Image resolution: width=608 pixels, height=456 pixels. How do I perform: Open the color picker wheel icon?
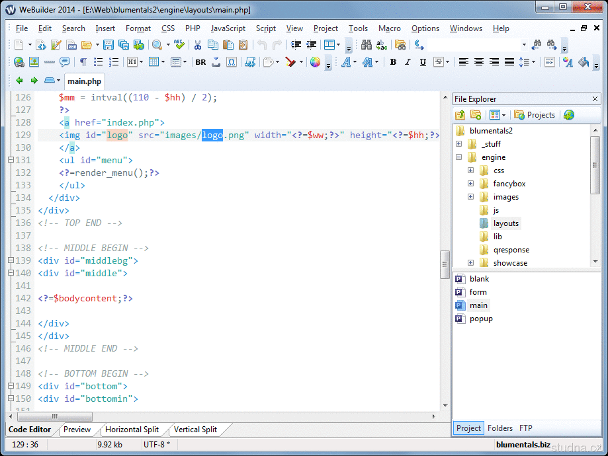coord(315,62)
